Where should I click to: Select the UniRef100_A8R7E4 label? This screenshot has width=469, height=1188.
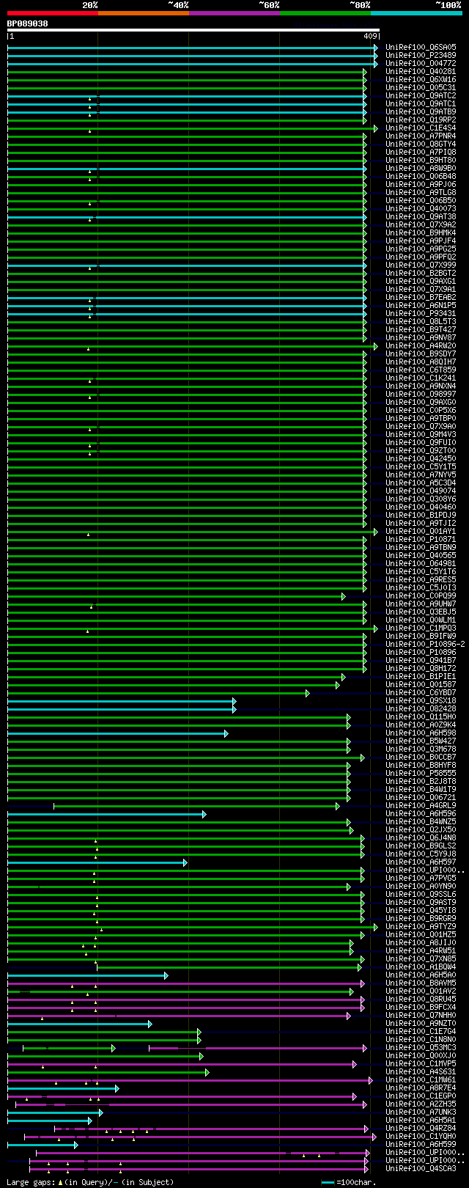pyautogui.click(x=421, y=1088)
